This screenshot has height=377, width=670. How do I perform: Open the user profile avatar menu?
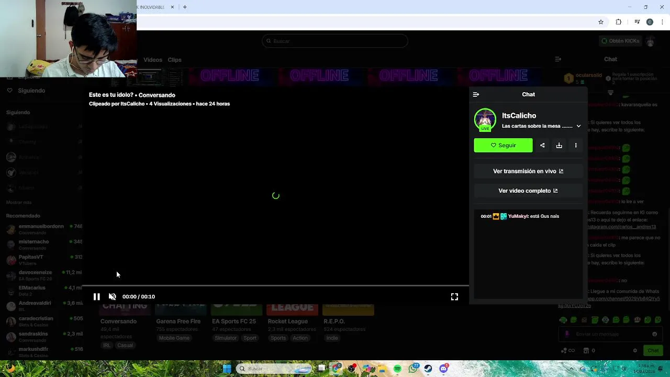651,41
